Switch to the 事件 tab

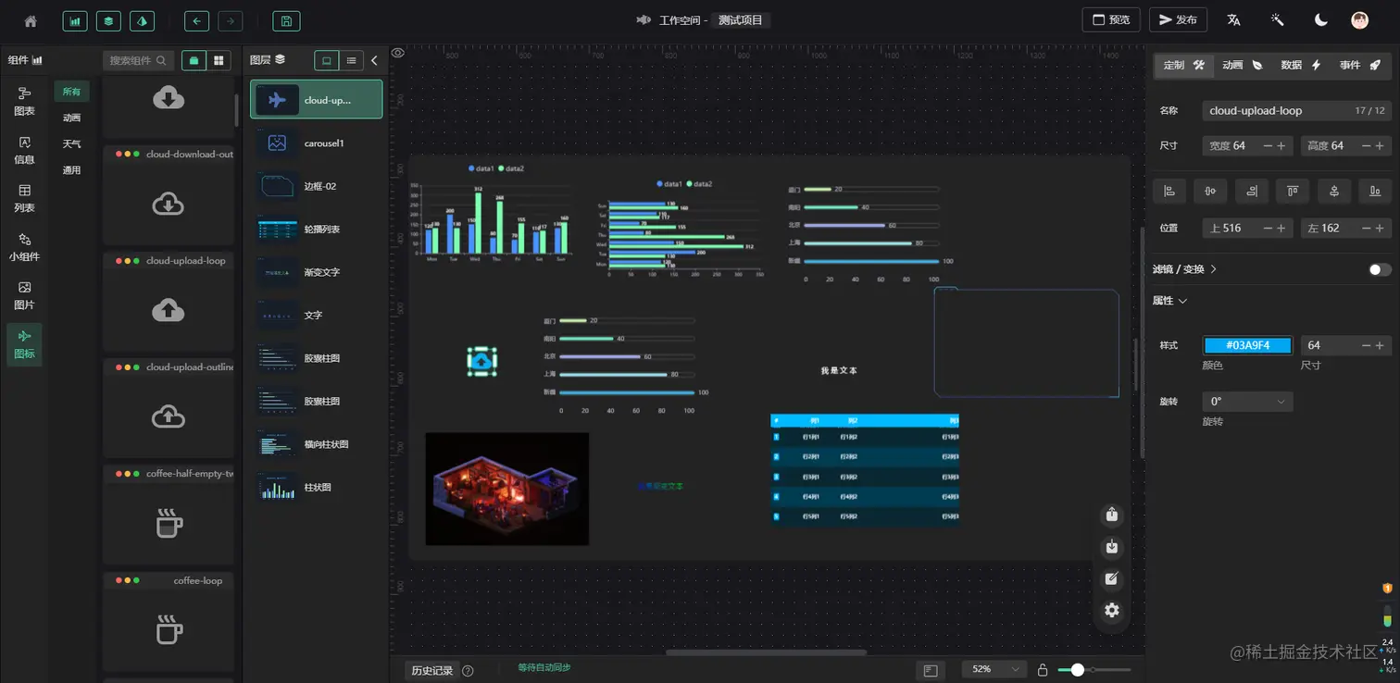(x=1359, y=65)
